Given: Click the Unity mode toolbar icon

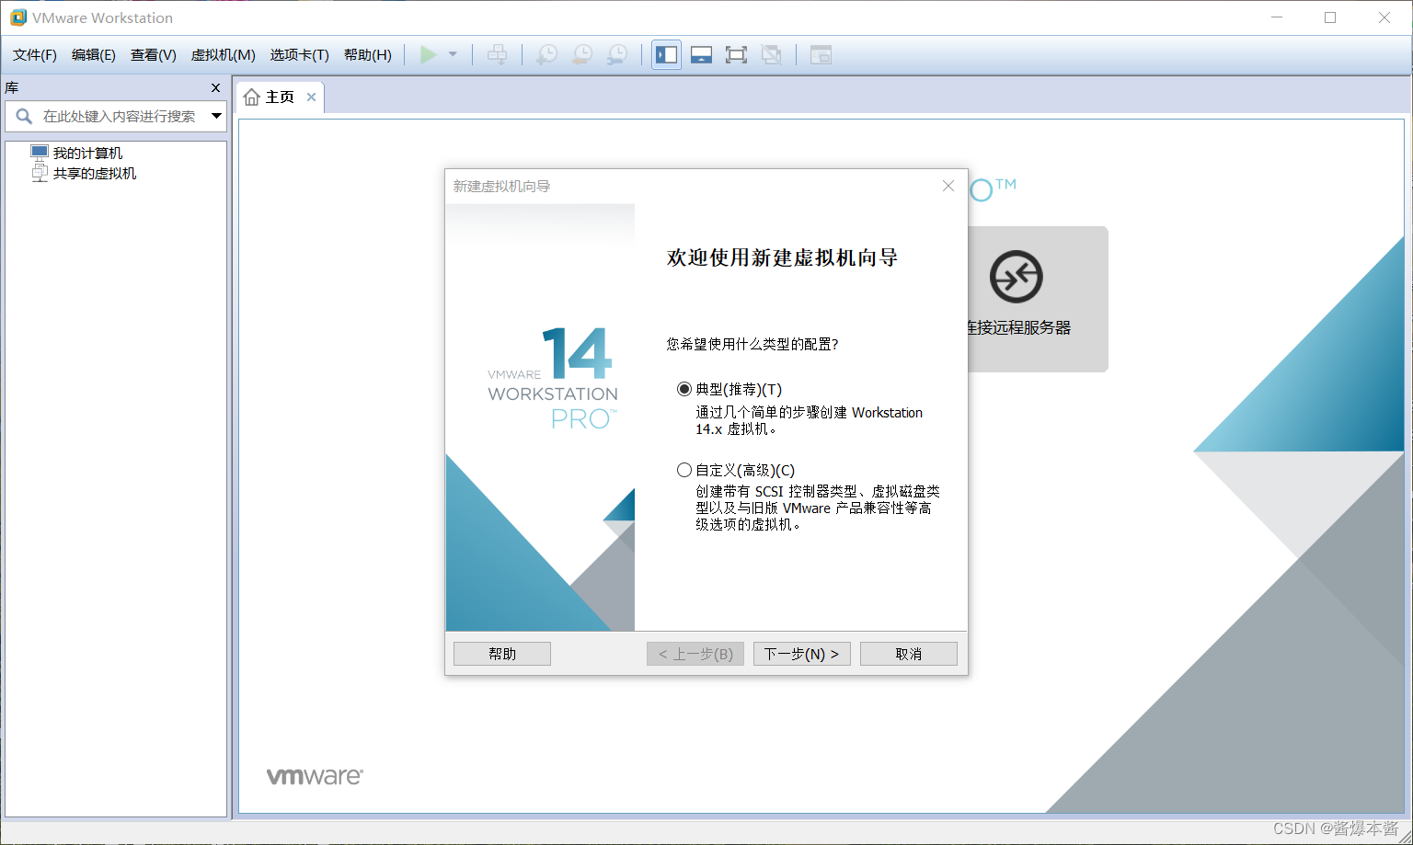Looking at the screenshot, I should tap(771, 55).
